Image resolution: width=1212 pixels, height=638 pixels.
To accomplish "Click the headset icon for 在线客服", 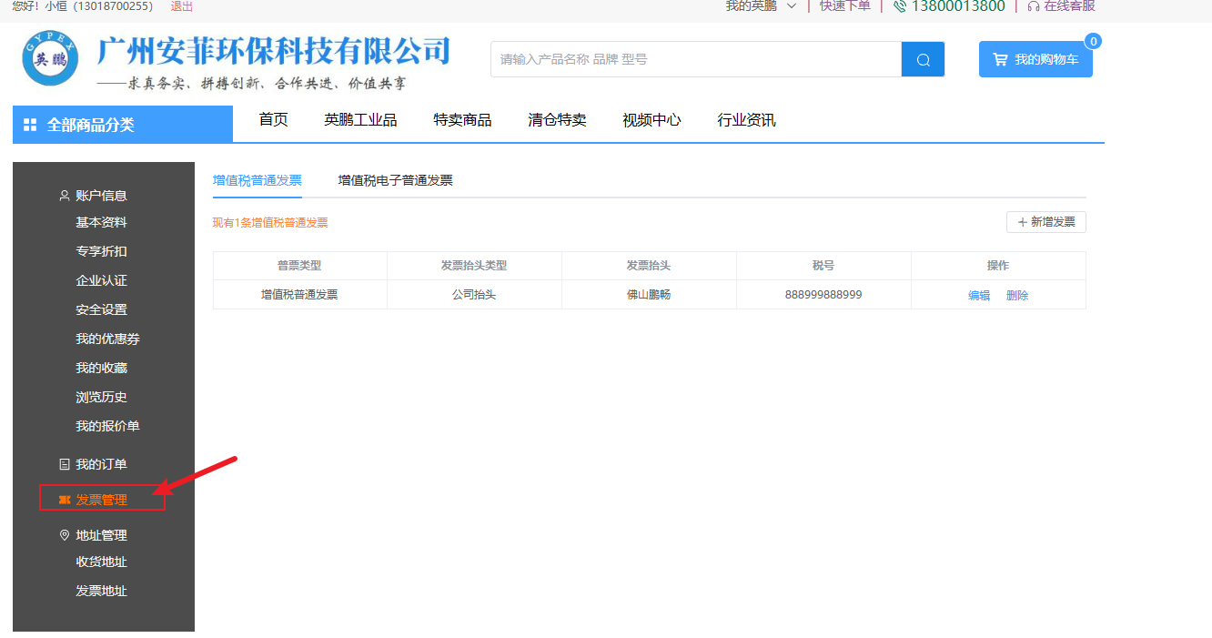I will coord(1033,6).
